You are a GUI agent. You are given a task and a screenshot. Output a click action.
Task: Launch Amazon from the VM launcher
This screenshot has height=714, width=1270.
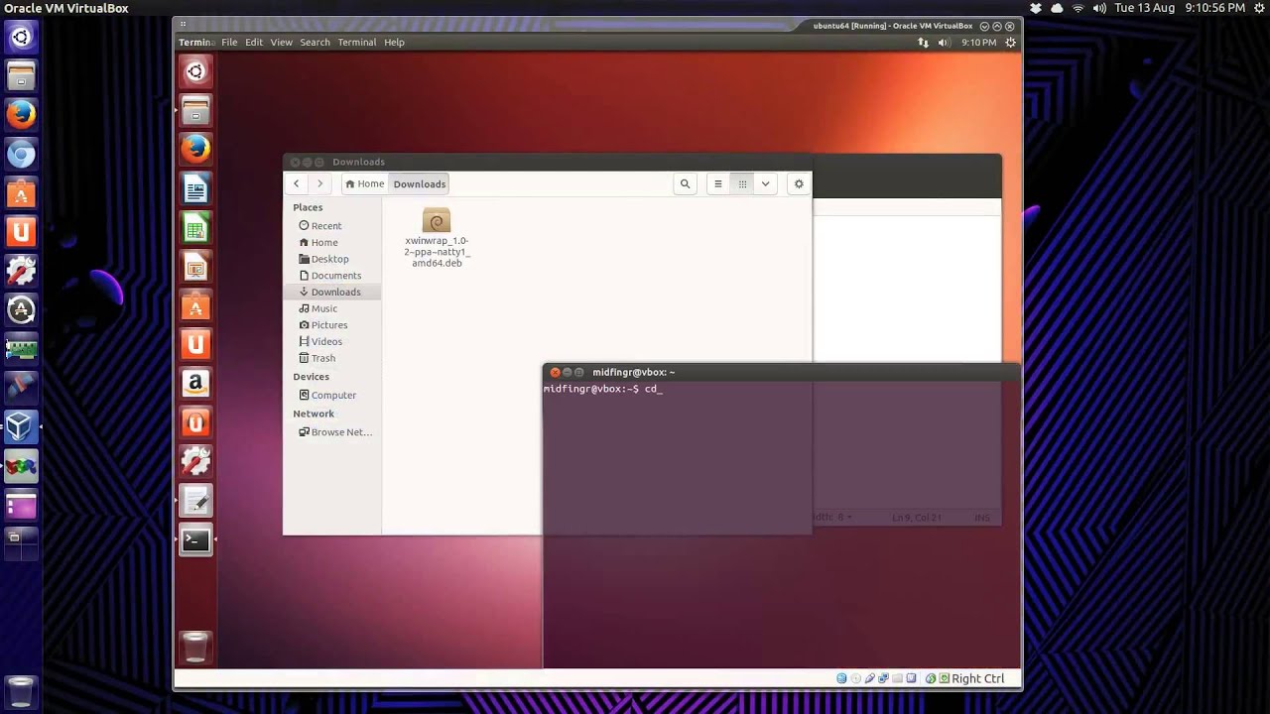coord(195,383)
